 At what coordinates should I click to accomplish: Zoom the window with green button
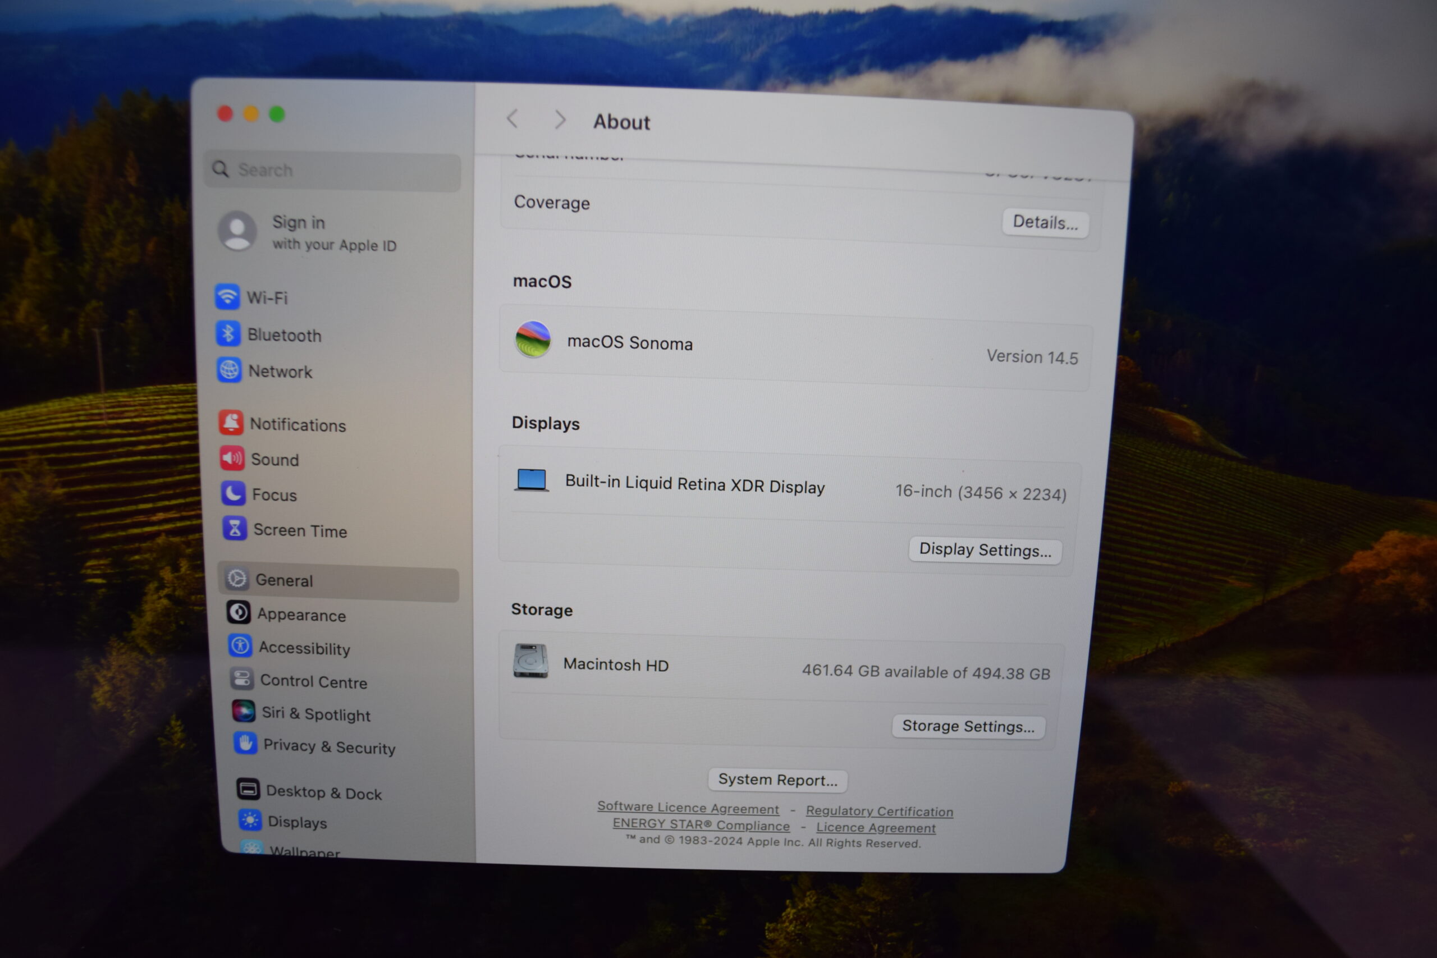click(277, 114)
